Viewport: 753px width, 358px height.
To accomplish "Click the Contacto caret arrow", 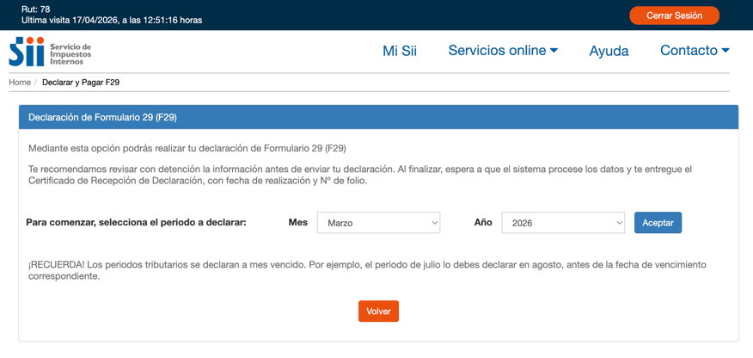I will click(725, 51).
